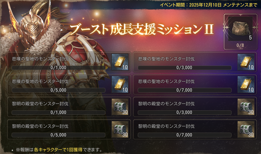Click the leather bag completion reward icon
The width and height of the screenshot is (261, 154).
(240, 29)
